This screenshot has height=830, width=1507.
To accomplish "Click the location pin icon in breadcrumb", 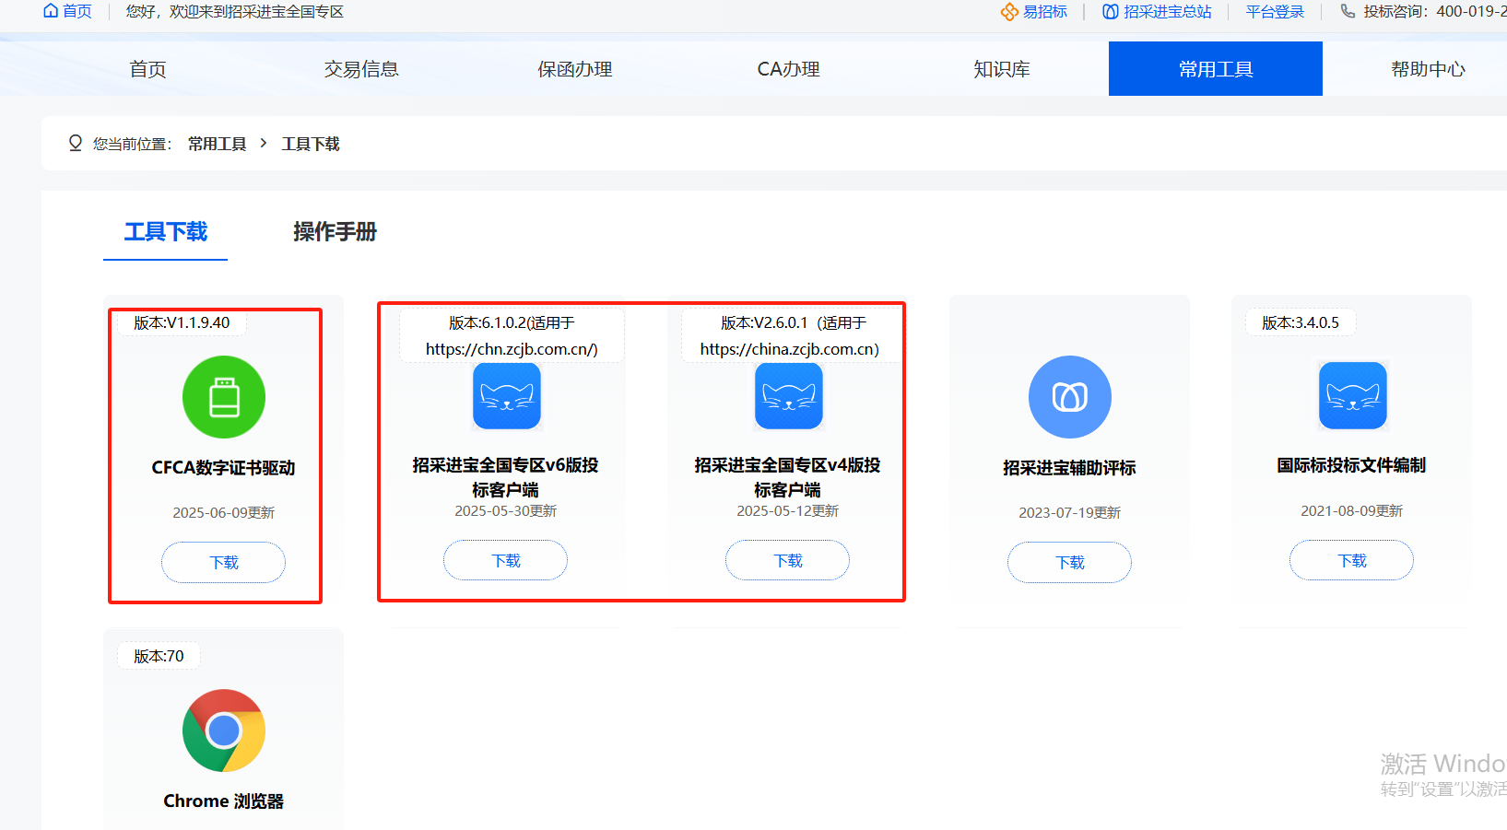I will (76, 143).
